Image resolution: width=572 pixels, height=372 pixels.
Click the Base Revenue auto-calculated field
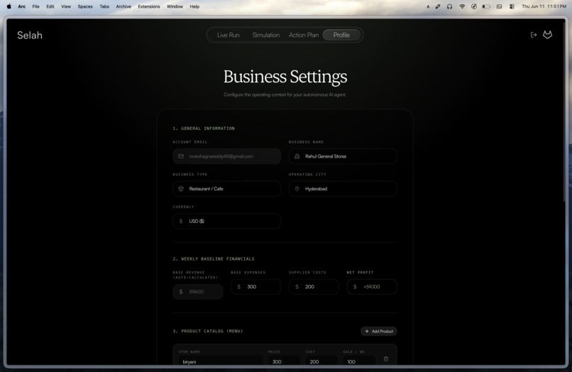point(198,292)
